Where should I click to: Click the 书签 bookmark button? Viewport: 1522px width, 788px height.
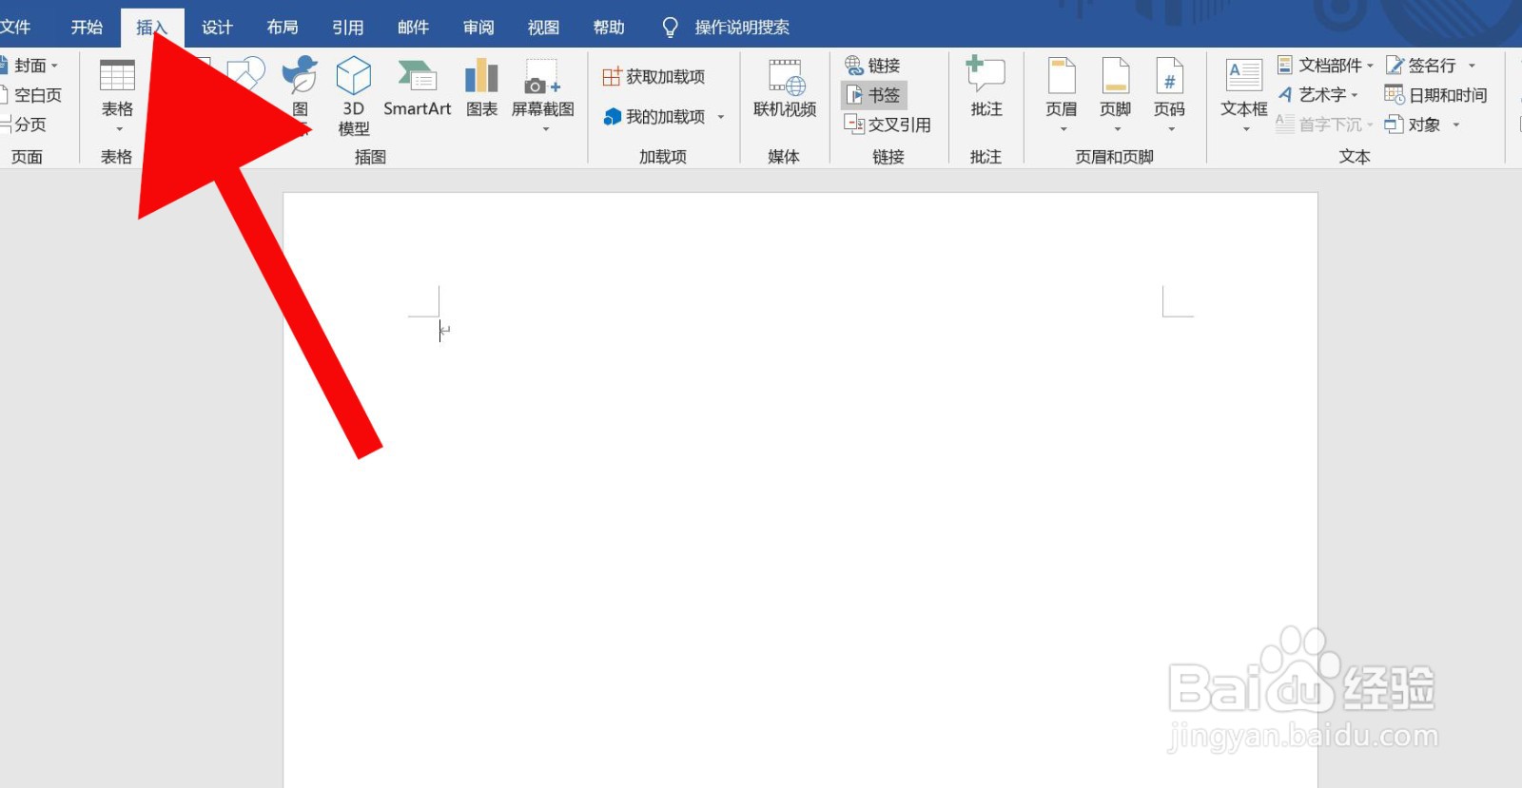tap(873, 95)
